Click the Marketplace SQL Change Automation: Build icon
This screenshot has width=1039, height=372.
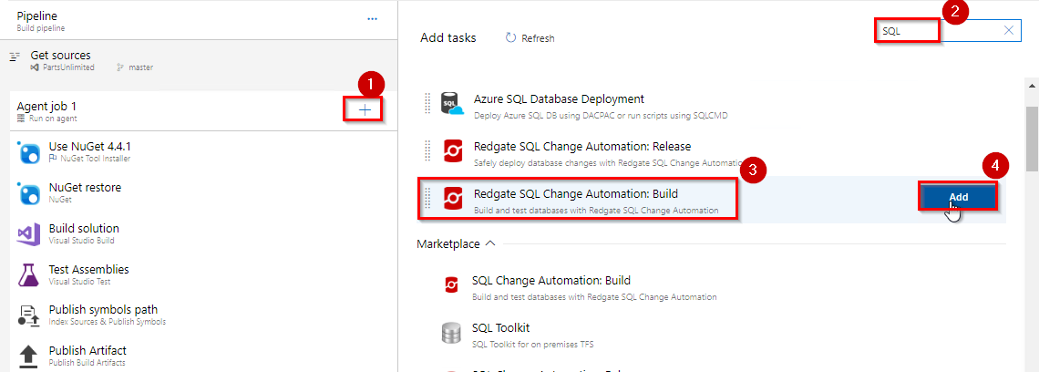point(450,285)
